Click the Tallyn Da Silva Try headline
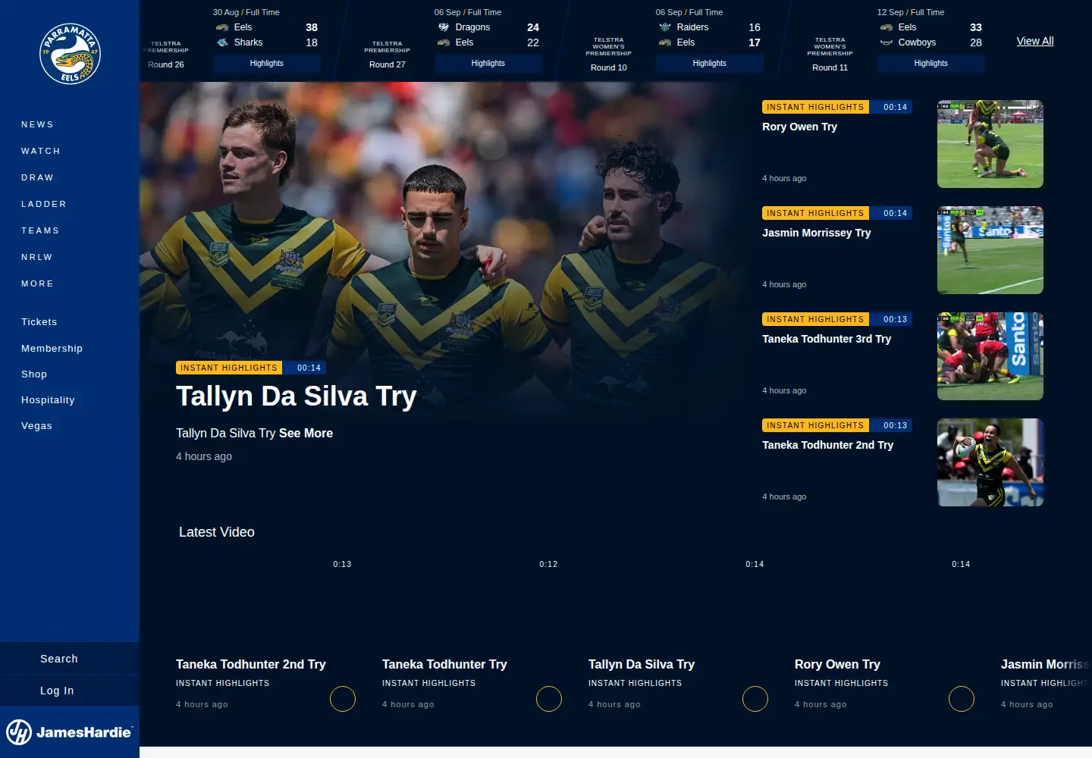Image resolution: width=1092 pixels, height=758 pixels. [297, 396]
